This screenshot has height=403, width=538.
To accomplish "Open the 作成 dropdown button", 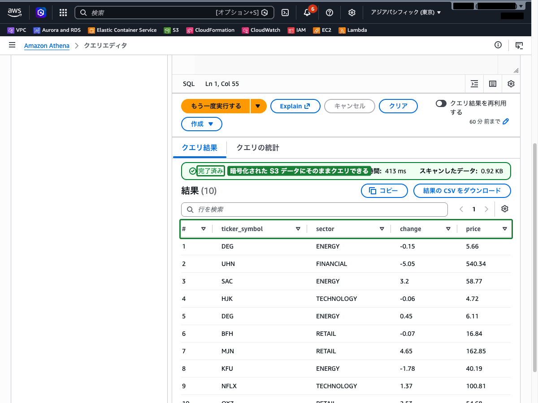I will coord(202,124).
